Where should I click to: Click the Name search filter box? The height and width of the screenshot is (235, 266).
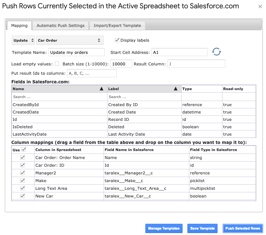pos(59,97)
